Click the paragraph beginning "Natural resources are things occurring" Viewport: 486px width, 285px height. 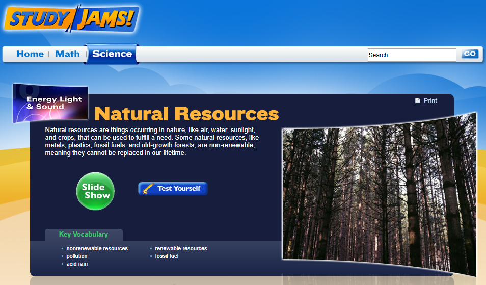(x=152, y=141)
